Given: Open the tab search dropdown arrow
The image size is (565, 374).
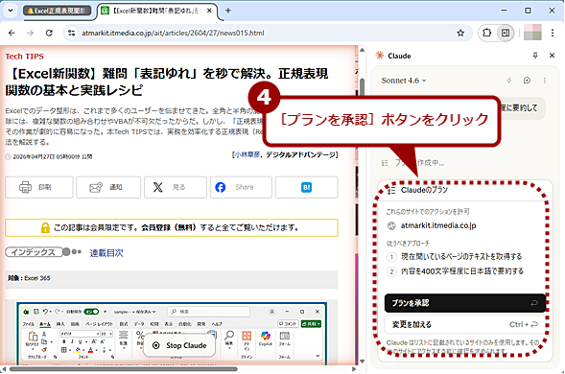Looking at the screenshot, I should (x=11, y=11).
